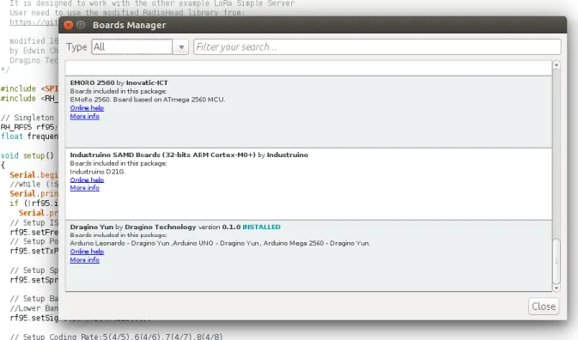Click the vertical scrollbar thumb
578x340 pixels.
pos(557,261)
